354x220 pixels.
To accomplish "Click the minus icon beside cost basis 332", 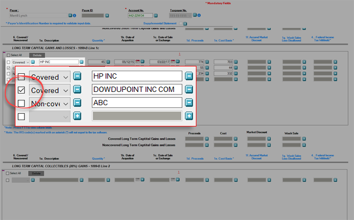I will (x=236, y=73).
